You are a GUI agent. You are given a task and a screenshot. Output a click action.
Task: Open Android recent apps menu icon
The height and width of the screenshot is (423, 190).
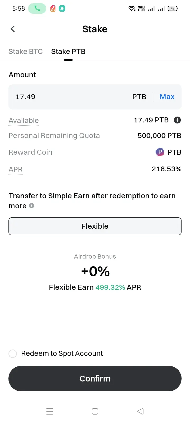click(50, 411)
